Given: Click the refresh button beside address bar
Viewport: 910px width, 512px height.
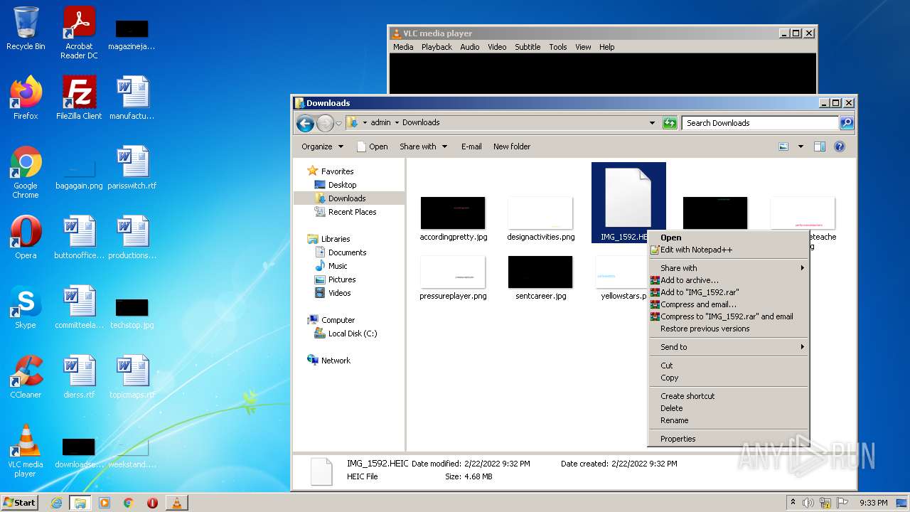Looking at the screenshot, I should pos(670,123).
